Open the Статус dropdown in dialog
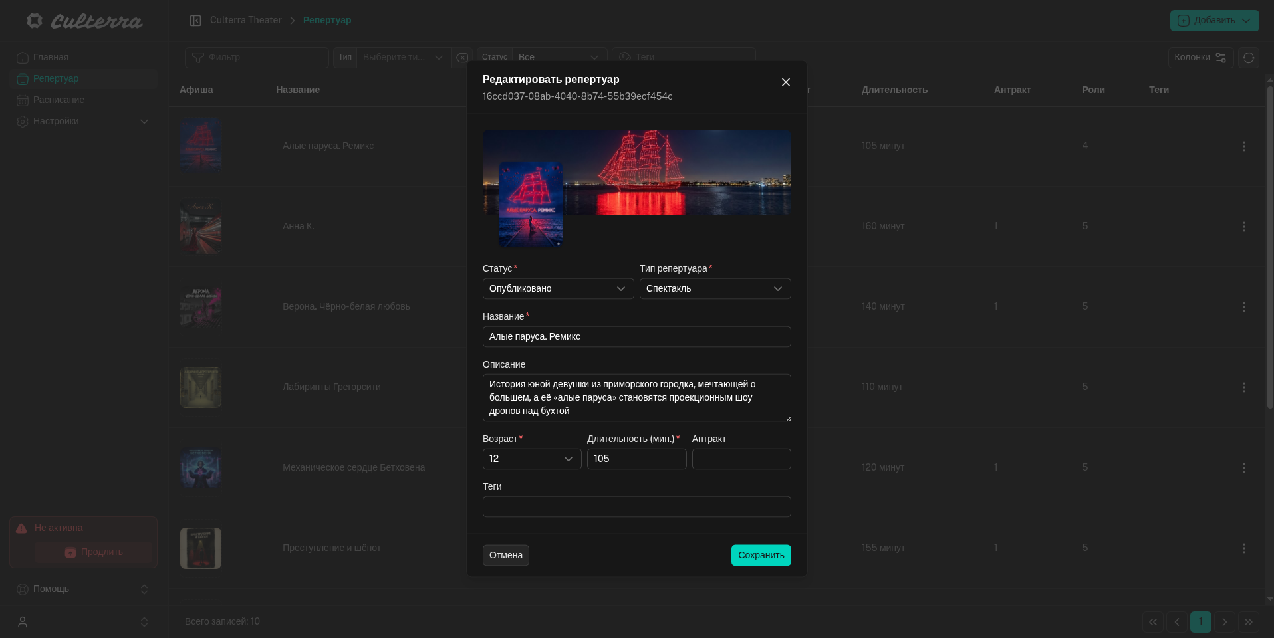 pyautogui.click(x=557, y=289)
